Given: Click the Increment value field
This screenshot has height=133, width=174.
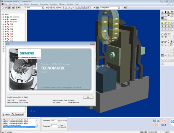Looking at the screenshot, I should (x=54, y=121).
